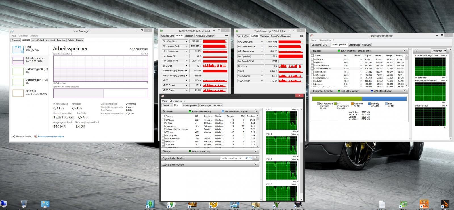
Task: Check the GTA5.exe checkbox in CPU process list
Action: (x=163, y=120)
